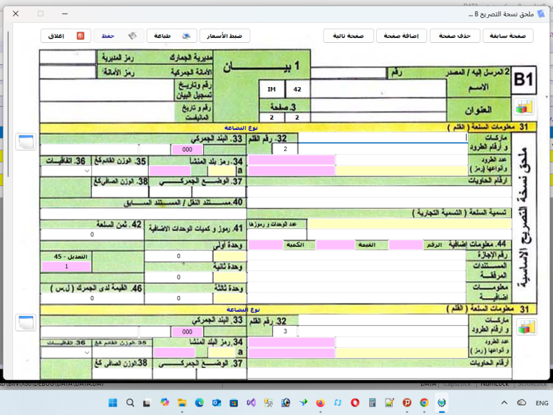
Task: Click the third unit (وحدة ثالثة) quantity field
Action: click(x=178, y=298)
